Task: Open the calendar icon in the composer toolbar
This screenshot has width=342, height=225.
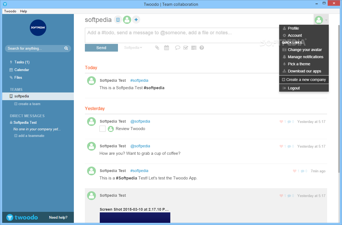Action: (166, 48)
